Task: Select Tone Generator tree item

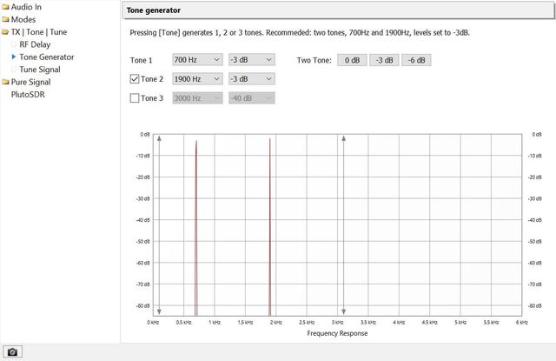Action: tap(47, 57)
